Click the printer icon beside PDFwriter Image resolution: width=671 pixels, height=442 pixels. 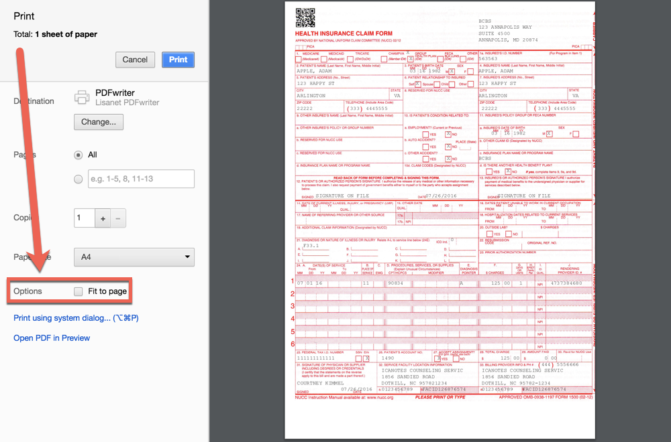(x=82, y=97)
